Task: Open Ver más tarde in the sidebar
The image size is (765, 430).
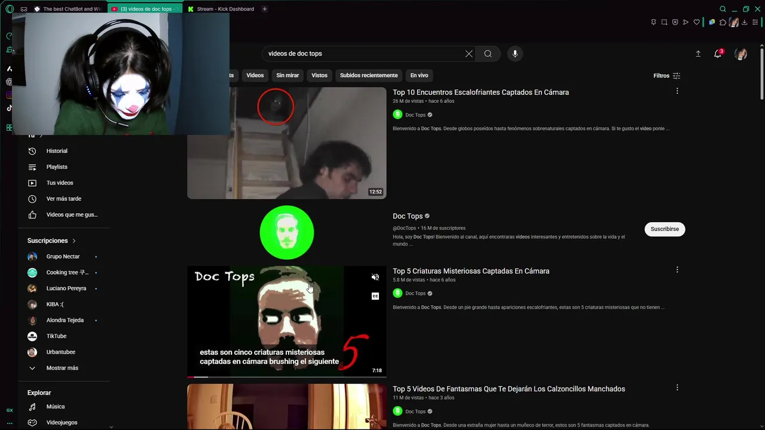Action: (x=64, y=199)
